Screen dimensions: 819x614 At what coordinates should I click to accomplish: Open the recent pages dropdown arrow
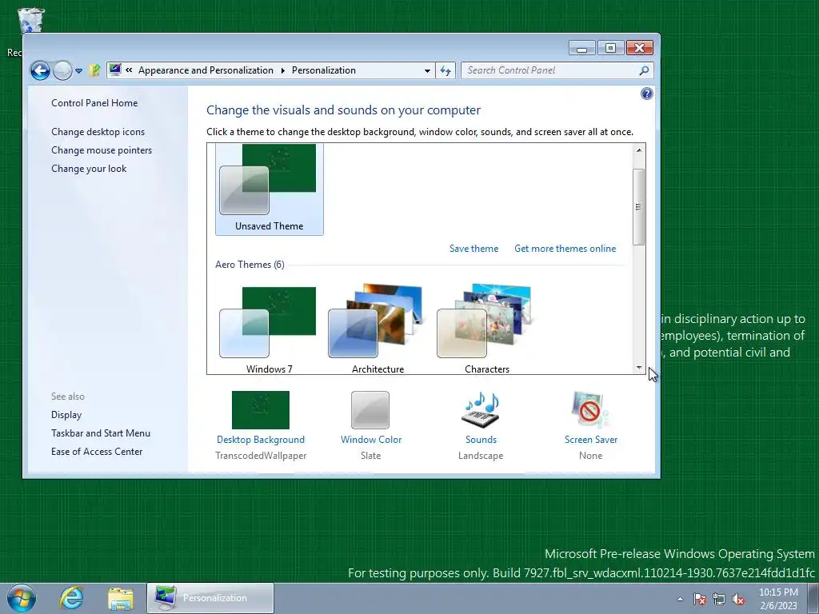click(78, 70)
